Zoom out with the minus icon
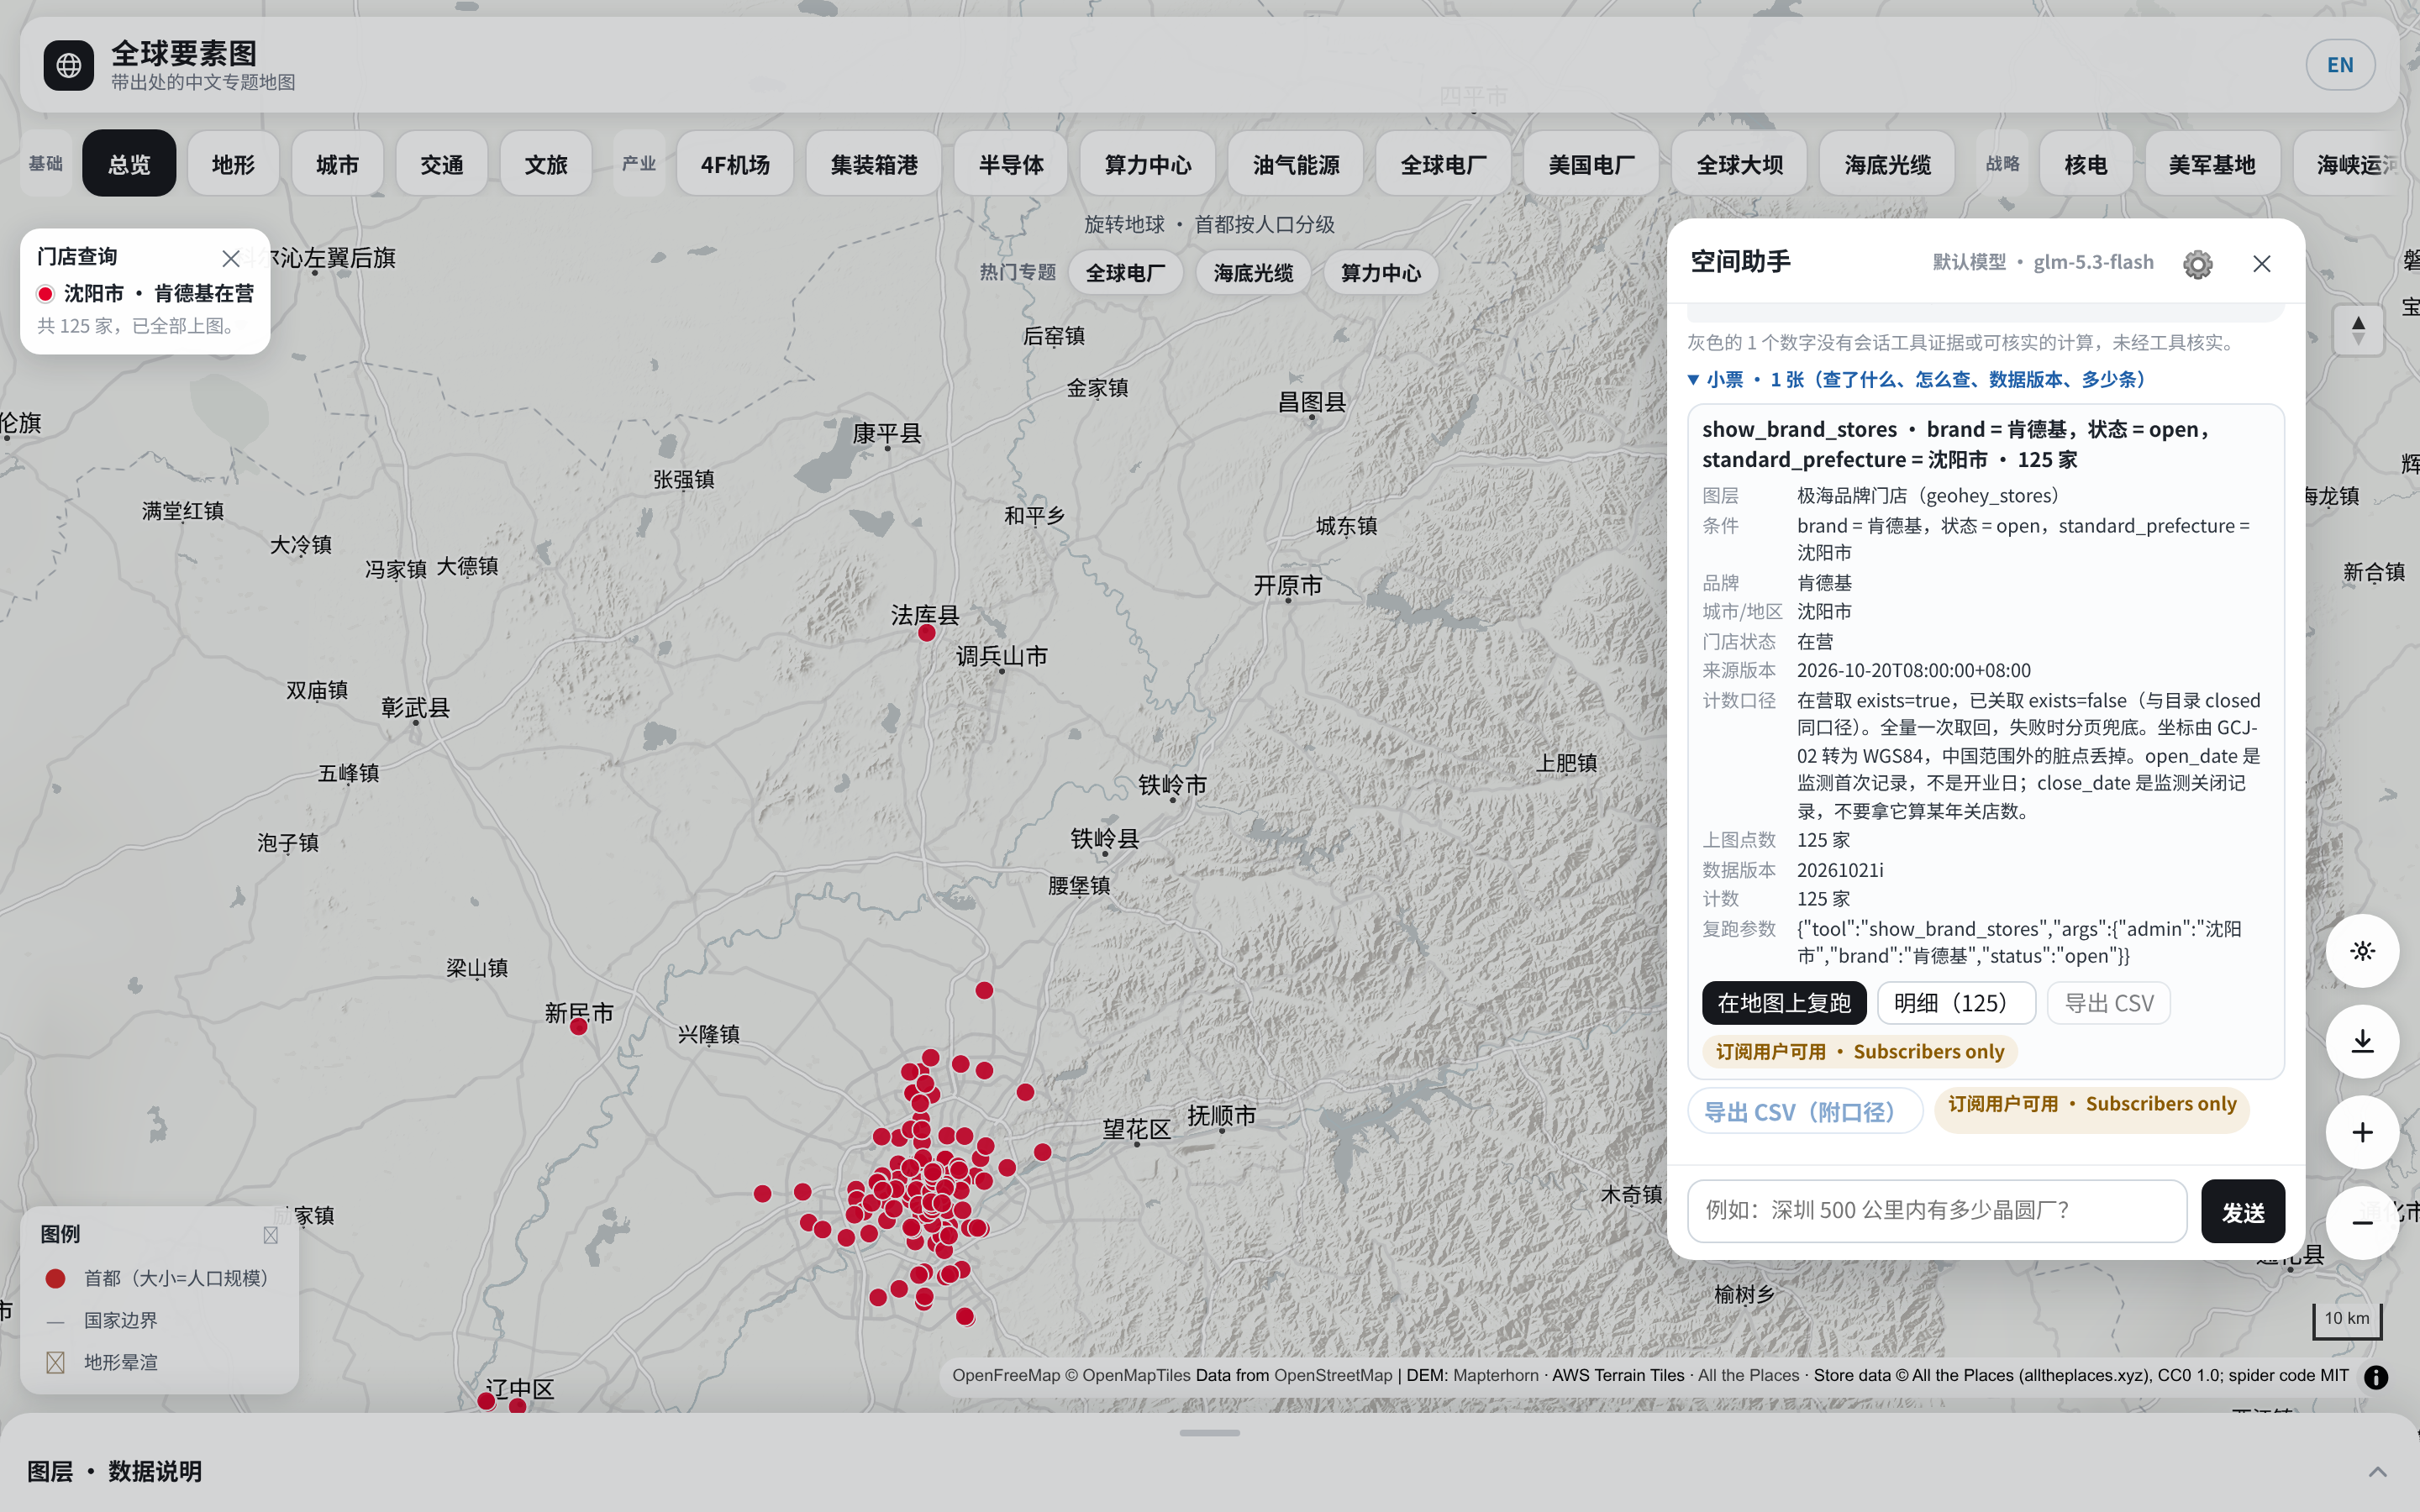This screenshot has width=2420, height=1512. pos(2362,1223)
